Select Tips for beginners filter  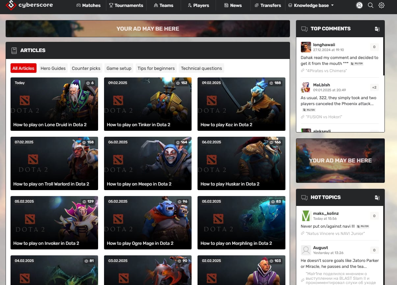point(156,68)
